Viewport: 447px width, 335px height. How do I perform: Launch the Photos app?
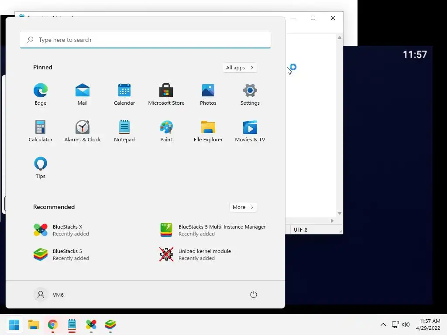pyautogui.click(x=208, y=95)
